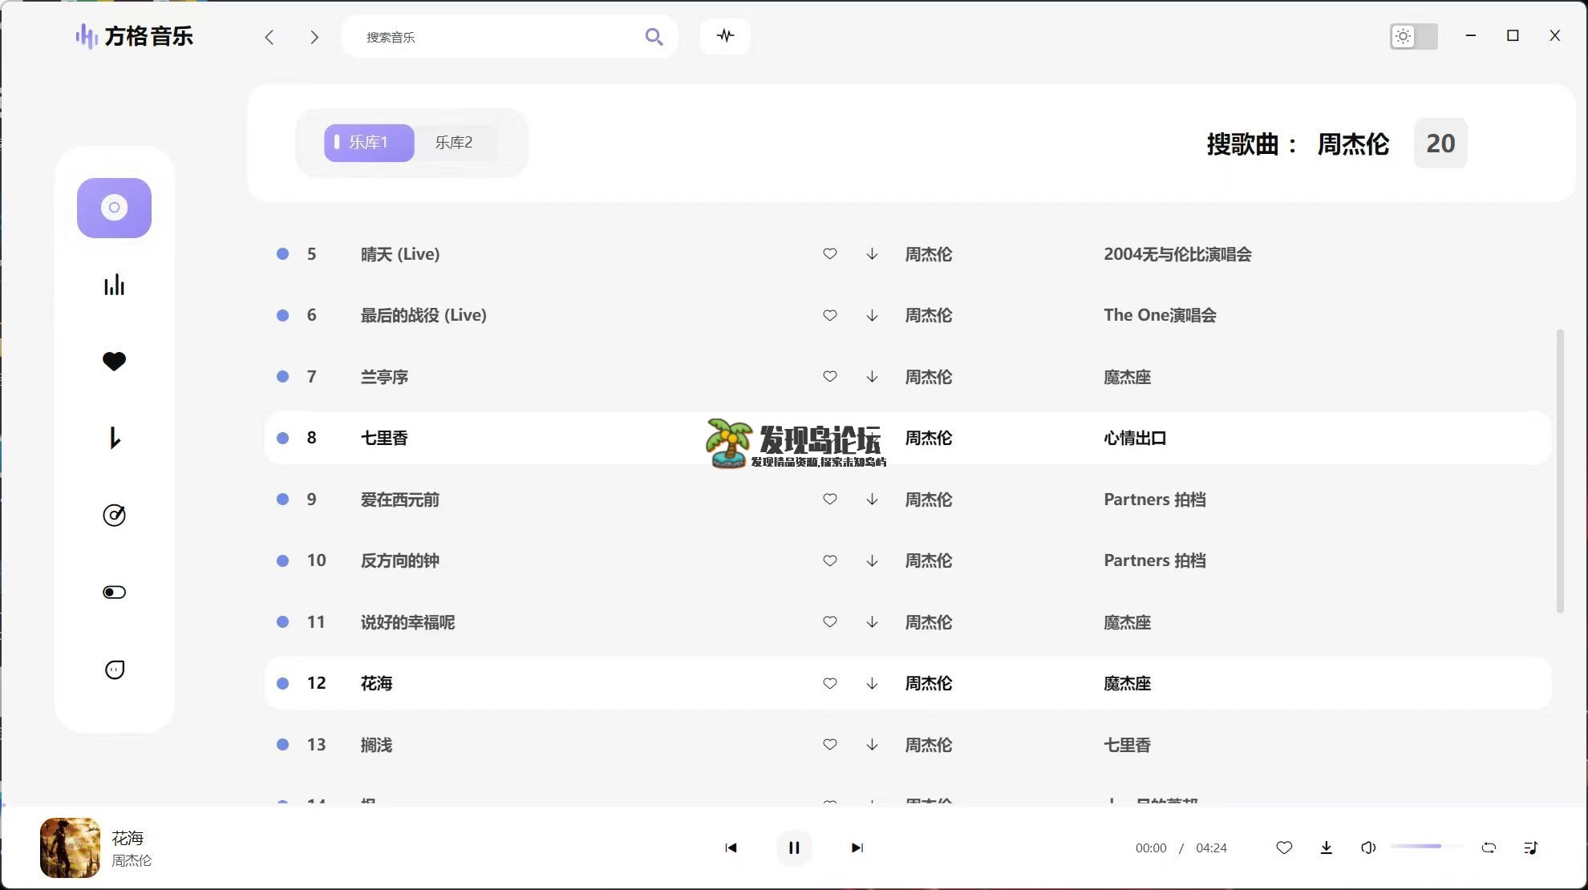Screen dimensions: 1588x890
Task: Like the song 花海 in the list
Action: pos(830,683)
